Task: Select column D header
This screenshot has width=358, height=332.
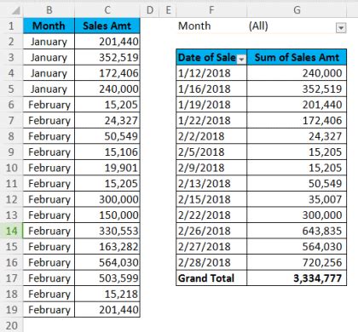Action: (150, 10)
